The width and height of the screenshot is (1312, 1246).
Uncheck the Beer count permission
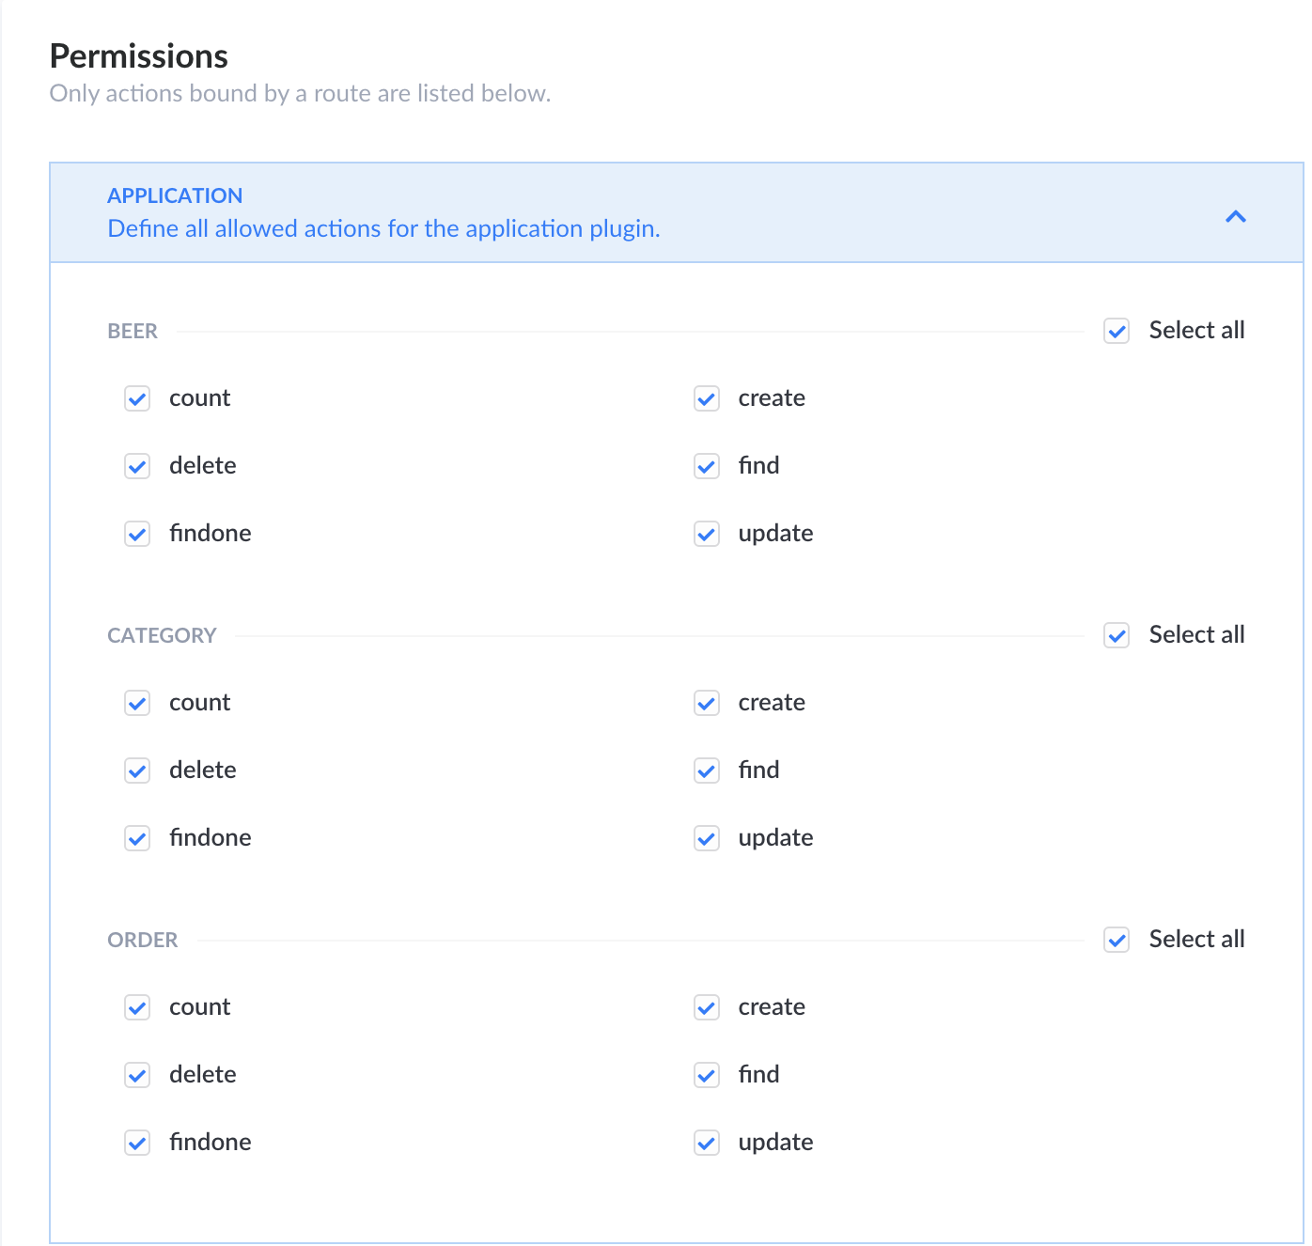coord(137,399)
